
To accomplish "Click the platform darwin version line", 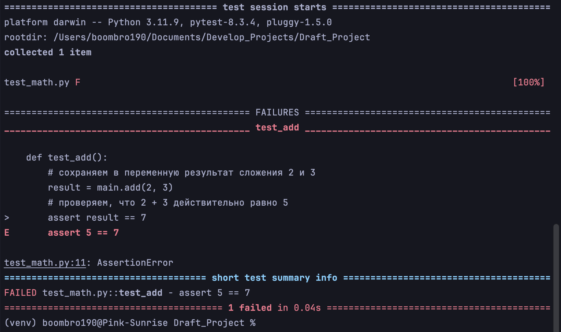I will [168, 22].
